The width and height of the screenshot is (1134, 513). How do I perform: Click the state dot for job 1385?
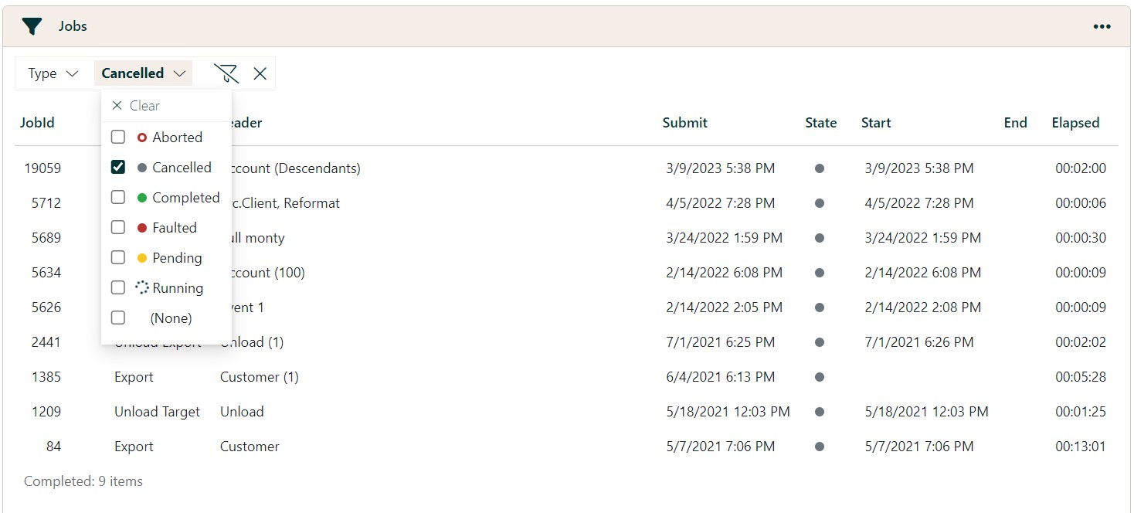(820, 377)
